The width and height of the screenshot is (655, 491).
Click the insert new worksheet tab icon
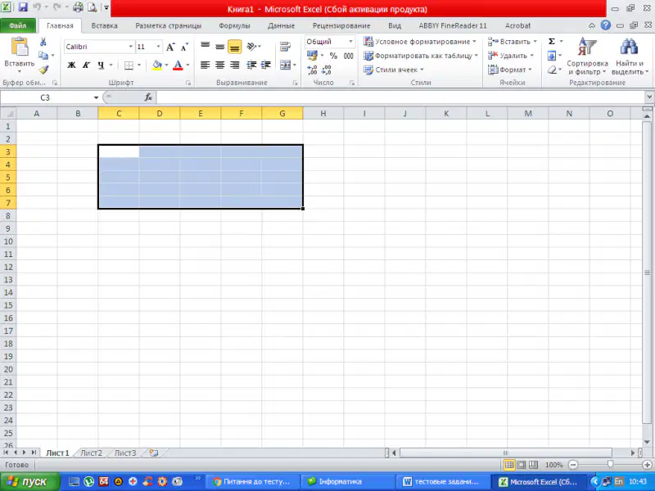[x=154, y=453]
